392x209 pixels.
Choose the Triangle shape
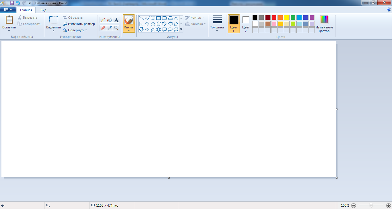[176, 18]
